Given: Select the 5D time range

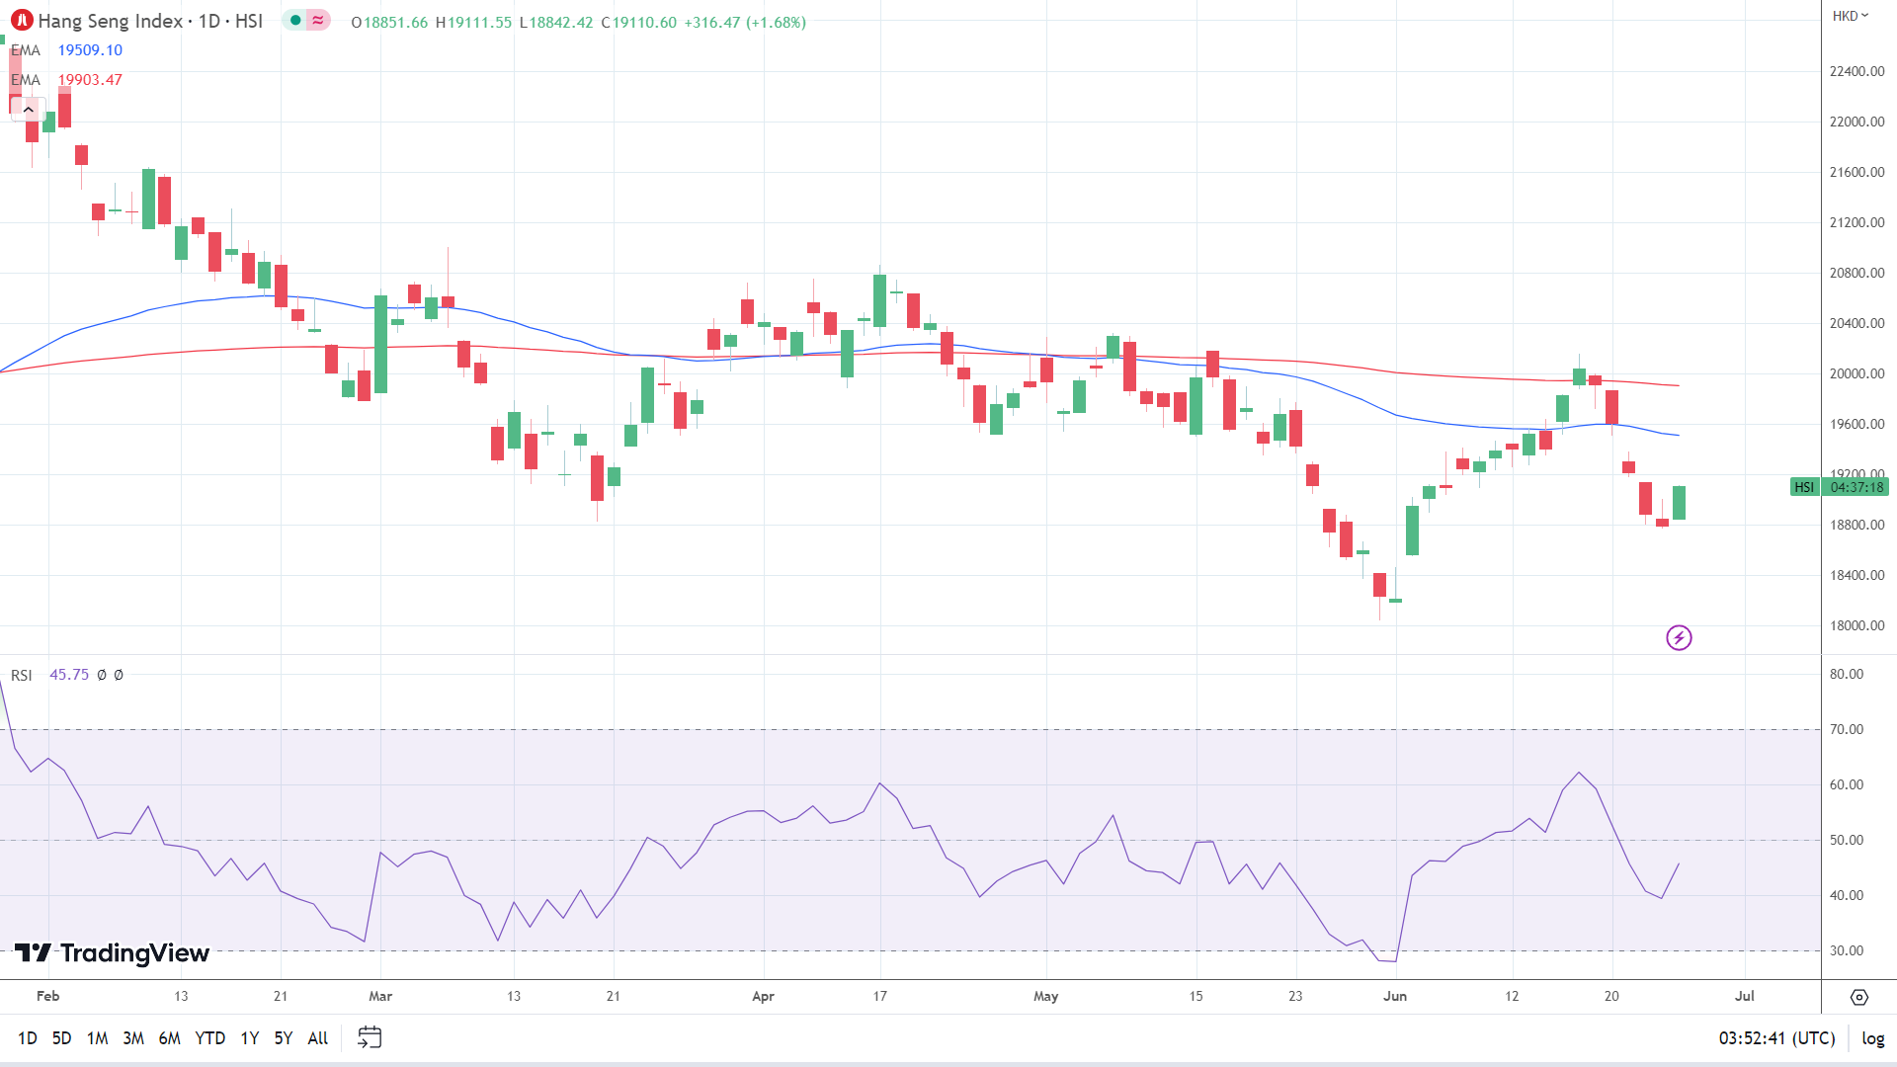Looking at the screenshot, I should coord(61,1038).
